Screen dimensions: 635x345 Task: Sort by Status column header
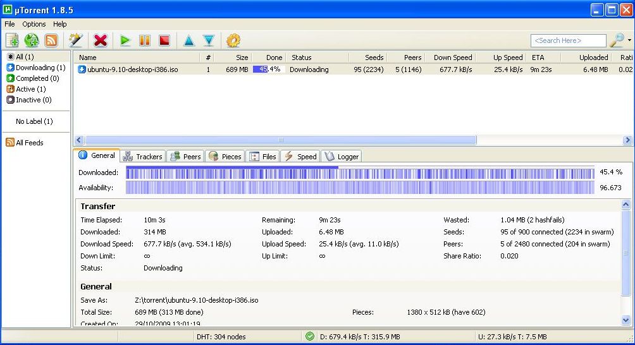317,57
